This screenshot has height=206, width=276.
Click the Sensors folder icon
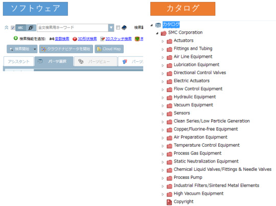tap(169, 114)
